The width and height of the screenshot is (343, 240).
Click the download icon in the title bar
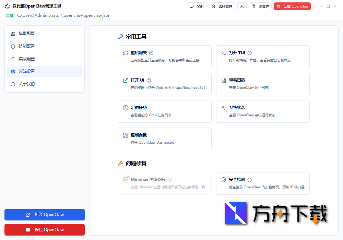click(242, 6)
